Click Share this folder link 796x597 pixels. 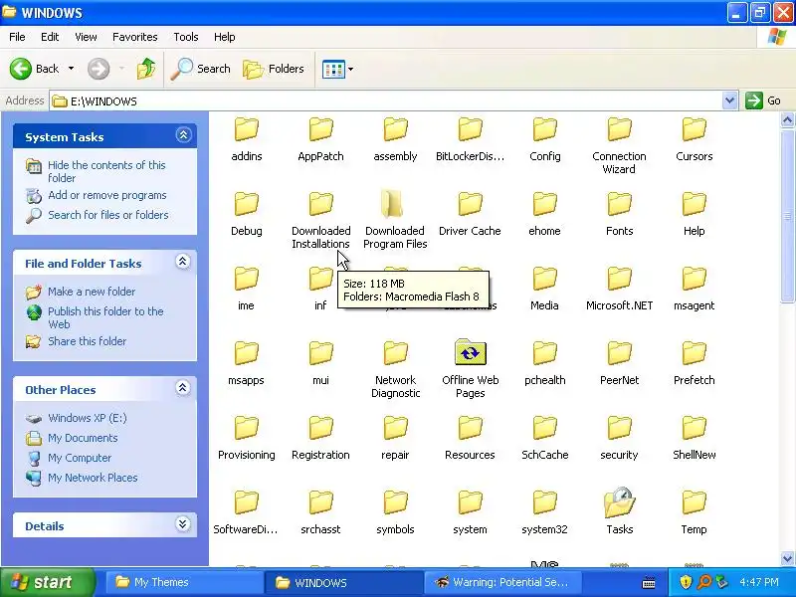pos(87,341)
